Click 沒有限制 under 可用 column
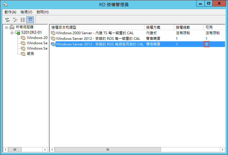 tap(213, 33)
